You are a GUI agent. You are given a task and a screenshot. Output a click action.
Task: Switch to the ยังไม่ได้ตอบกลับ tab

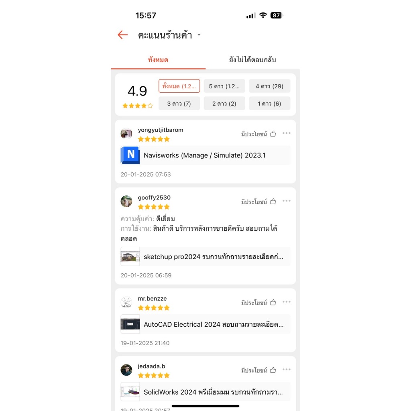pyautogui.click(x=252, y=60)
